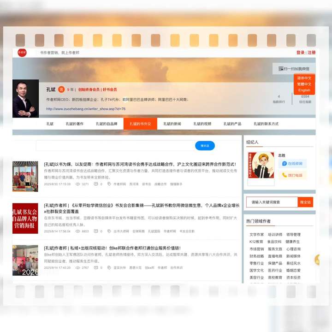Select the 市场营销 category
Image resolution: width=332 pixels, height=332 pixels.
tap(257, 249)
